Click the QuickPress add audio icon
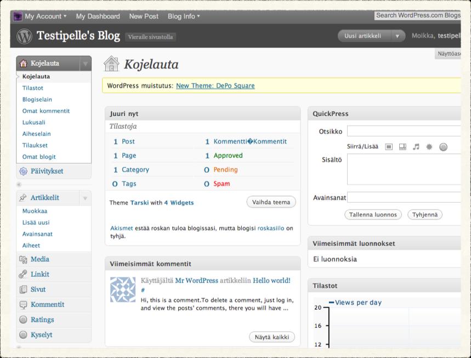 (416, 147)
